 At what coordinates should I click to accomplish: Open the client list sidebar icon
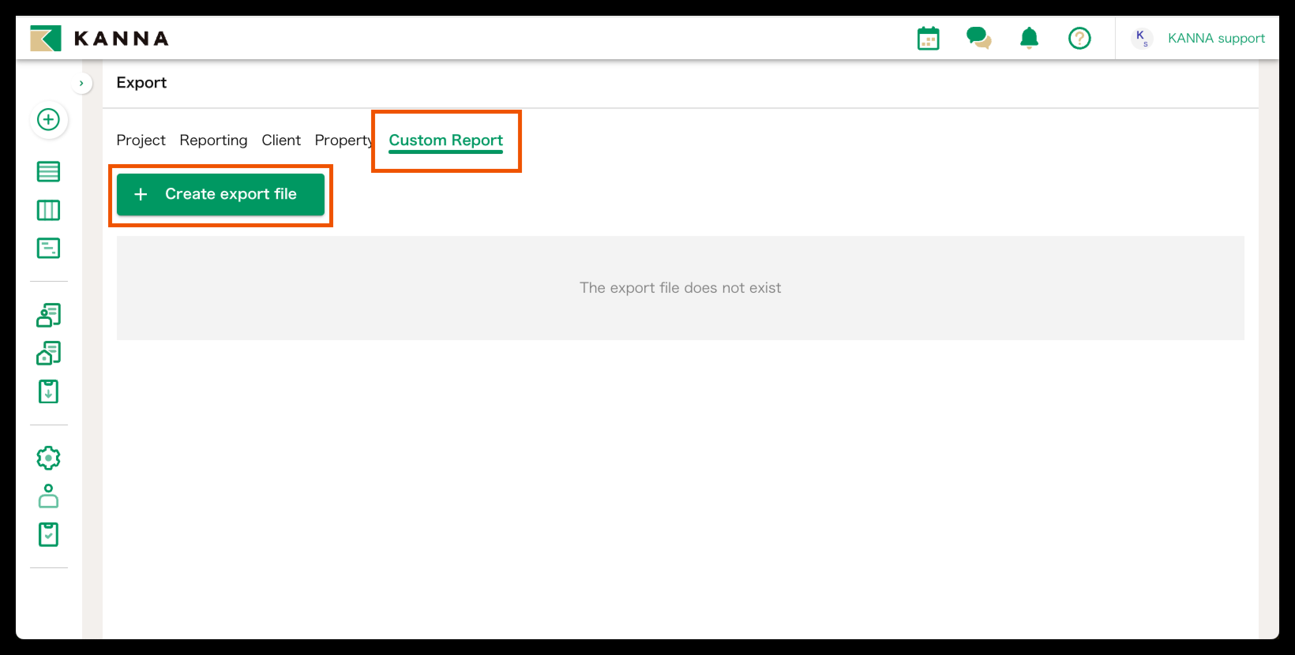click(49, 315)
